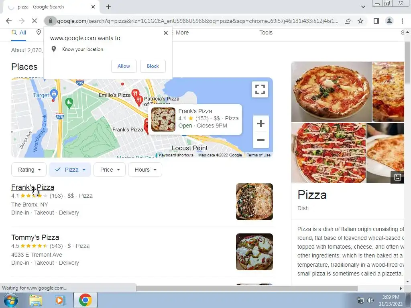Expand the Hours filter dropdown
The width and height of the screenshot is (411, 308).
[145, 170]
